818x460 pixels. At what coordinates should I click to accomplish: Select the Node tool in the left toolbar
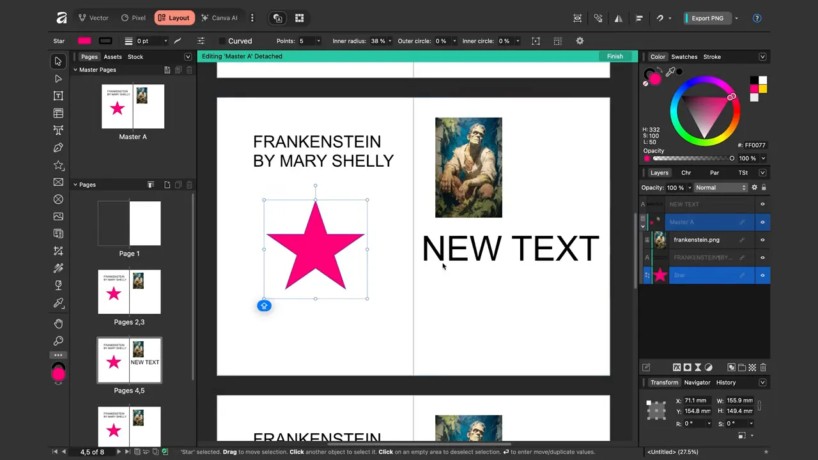pos(58,78)
